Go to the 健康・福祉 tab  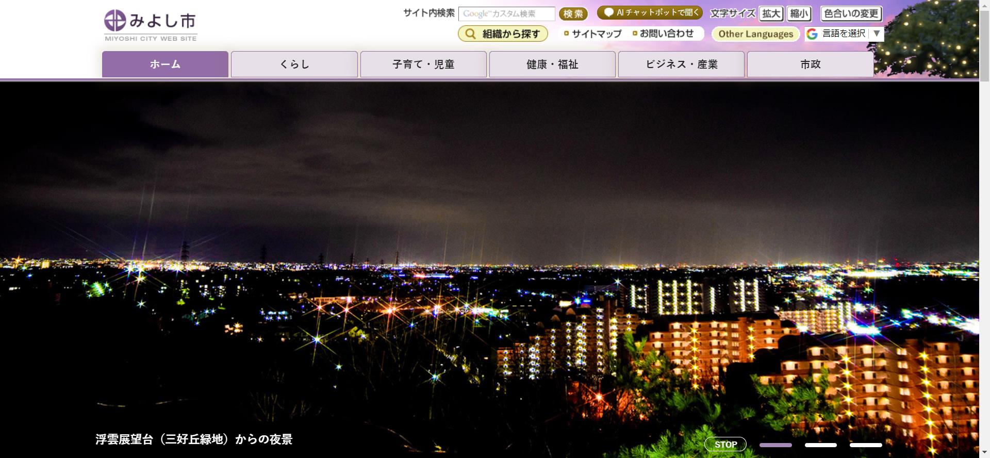click(552, 64)
